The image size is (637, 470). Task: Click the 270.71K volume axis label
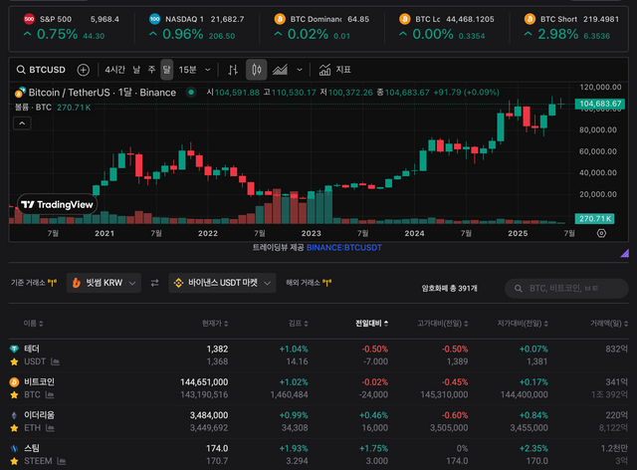tap(595, 219)
